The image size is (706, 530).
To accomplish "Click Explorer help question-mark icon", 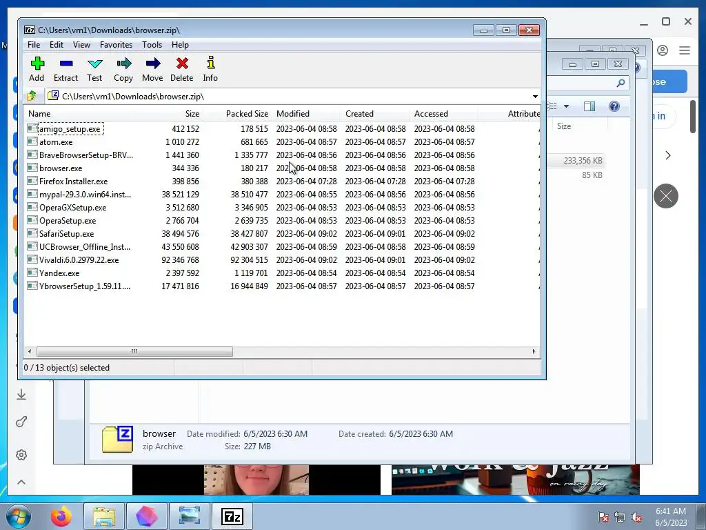I will pos(614,106).
